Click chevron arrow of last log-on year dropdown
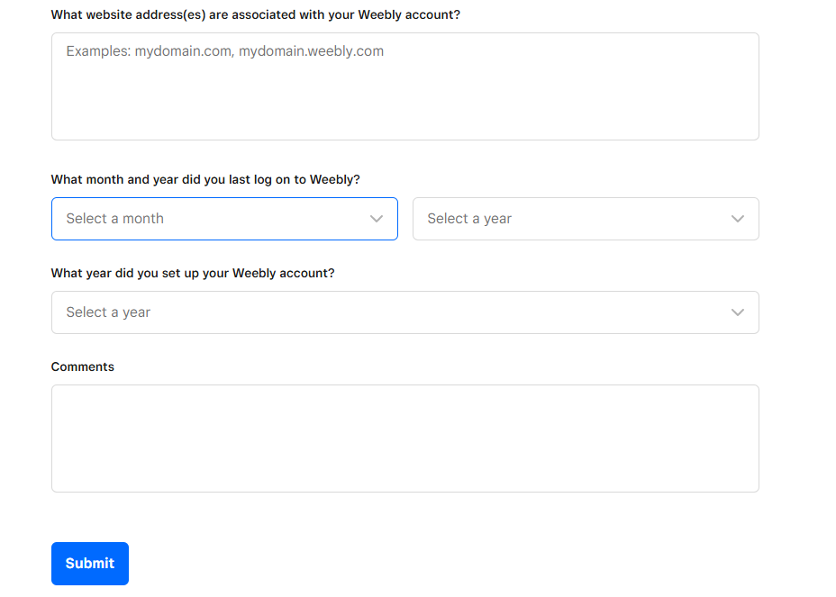 click(x=738, y=219)
